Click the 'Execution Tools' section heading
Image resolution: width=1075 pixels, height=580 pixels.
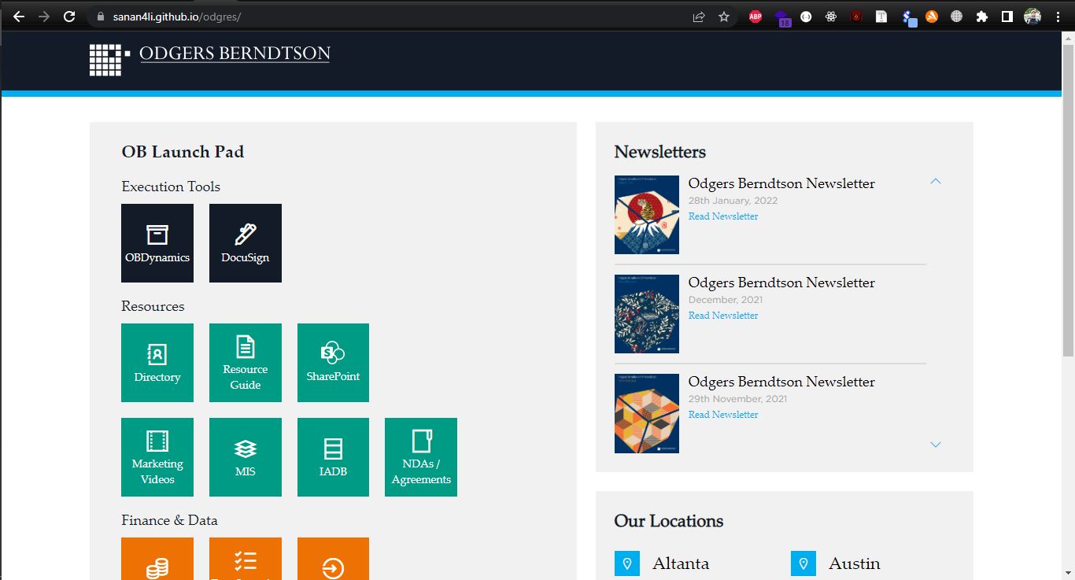[171, 187]
